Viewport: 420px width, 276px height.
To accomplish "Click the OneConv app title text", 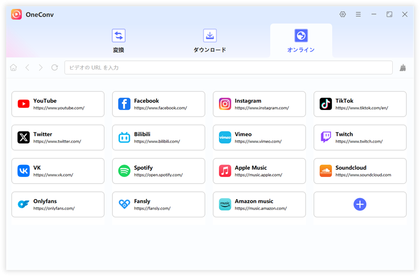I will (40, 15).
